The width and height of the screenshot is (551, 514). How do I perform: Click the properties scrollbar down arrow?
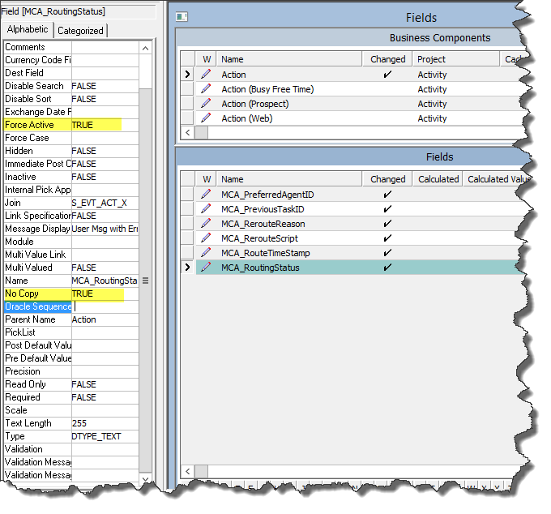pos(145,478)
